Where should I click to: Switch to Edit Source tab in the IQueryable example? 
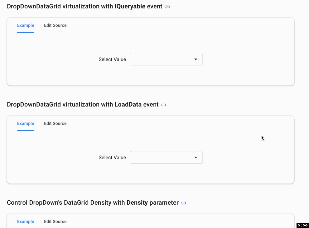(55, 25)
